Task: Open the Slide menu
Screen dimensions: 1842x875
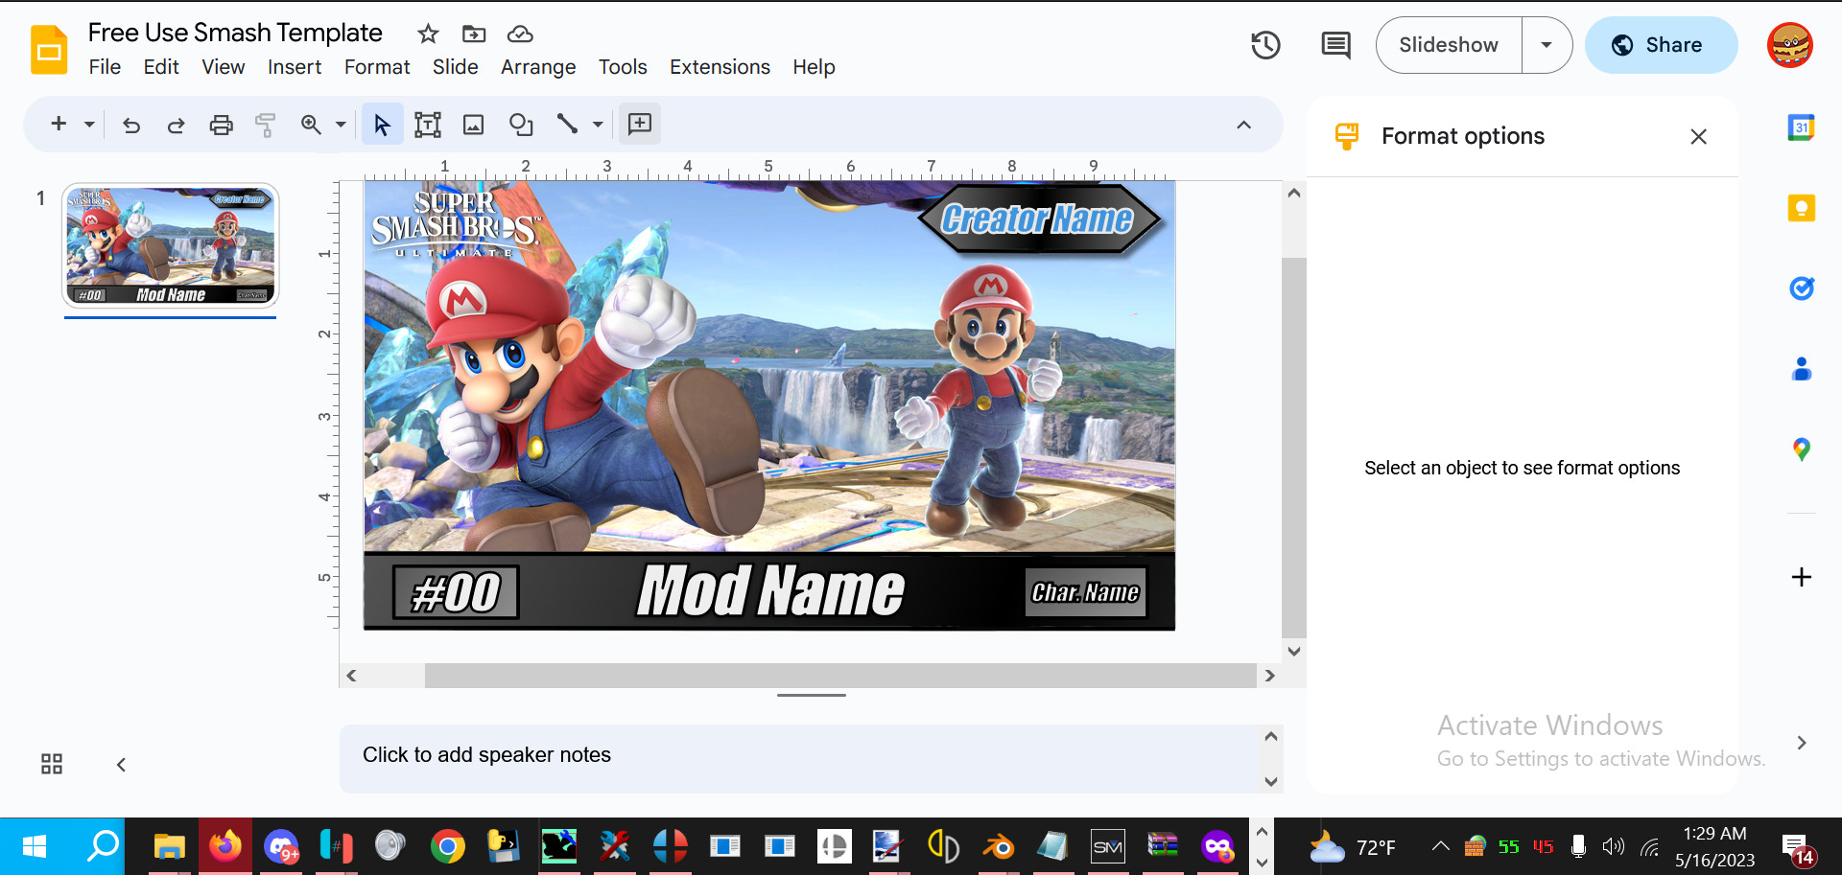Action: (455, 67)
